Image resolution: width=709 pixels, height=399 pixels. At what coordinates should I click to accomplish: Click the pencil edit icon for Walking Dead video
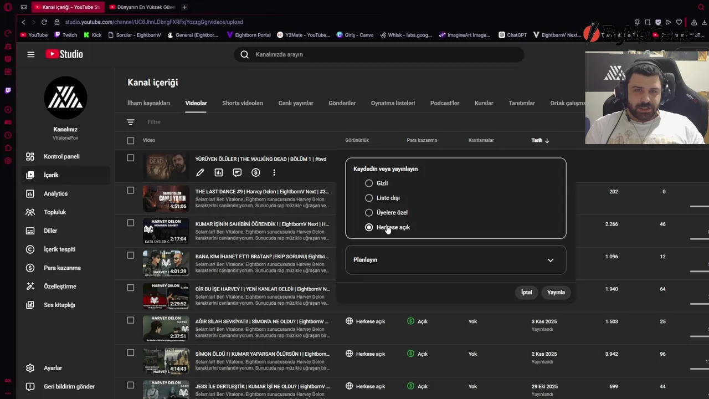click(200, 172)
